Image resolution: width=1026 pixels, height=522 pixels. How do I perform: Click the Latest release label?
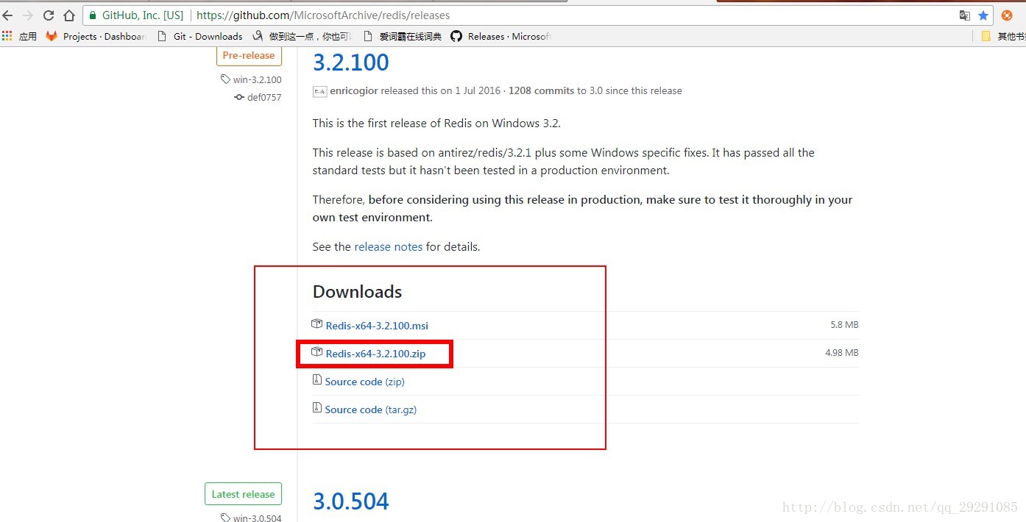[x=243, y=494]
